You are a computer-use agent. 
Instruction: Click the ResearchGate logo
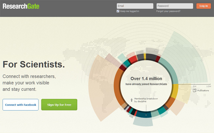pyautogui.click(x=21, y=6)
